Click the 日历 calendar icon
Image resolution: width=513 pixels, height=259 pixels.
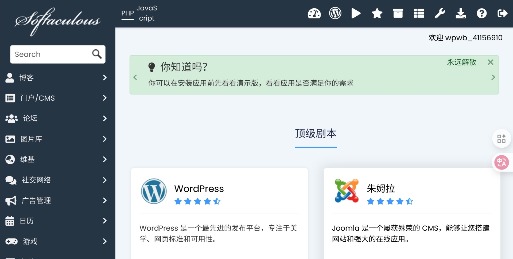point(10,221)
